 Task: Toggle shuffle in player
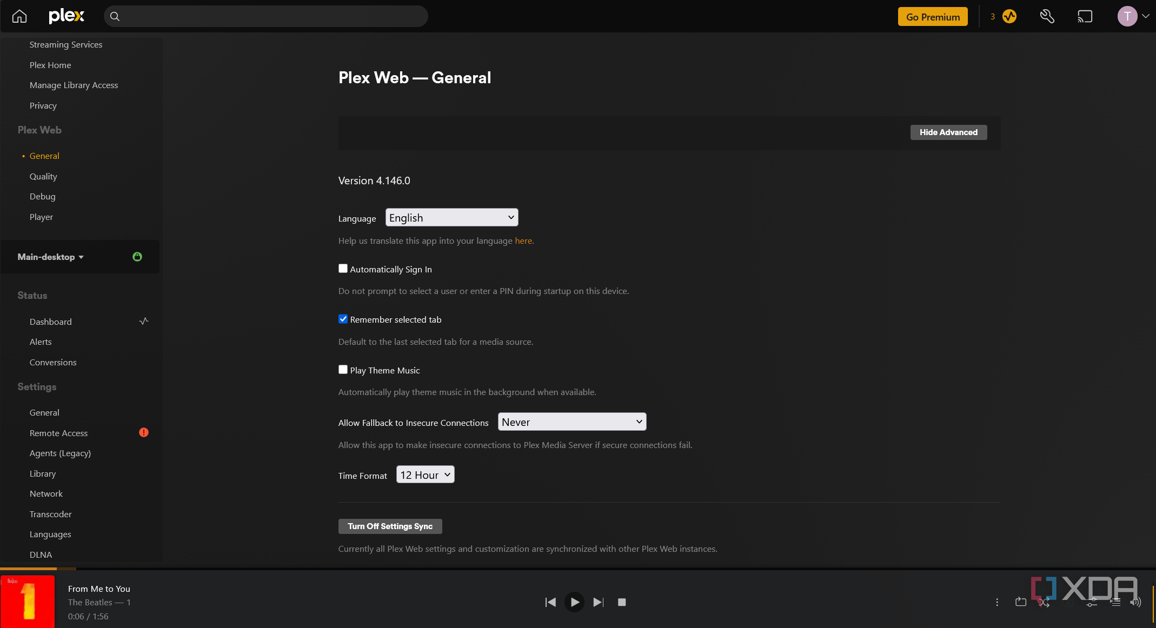(x=1045, y=602)
